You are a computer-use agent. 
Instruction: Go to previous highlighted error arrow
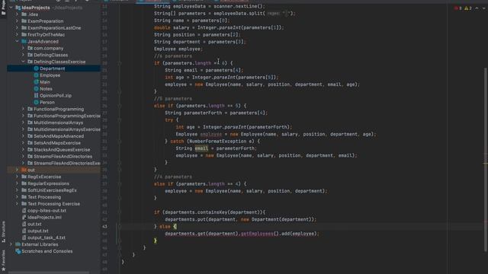tap(477, 8)
